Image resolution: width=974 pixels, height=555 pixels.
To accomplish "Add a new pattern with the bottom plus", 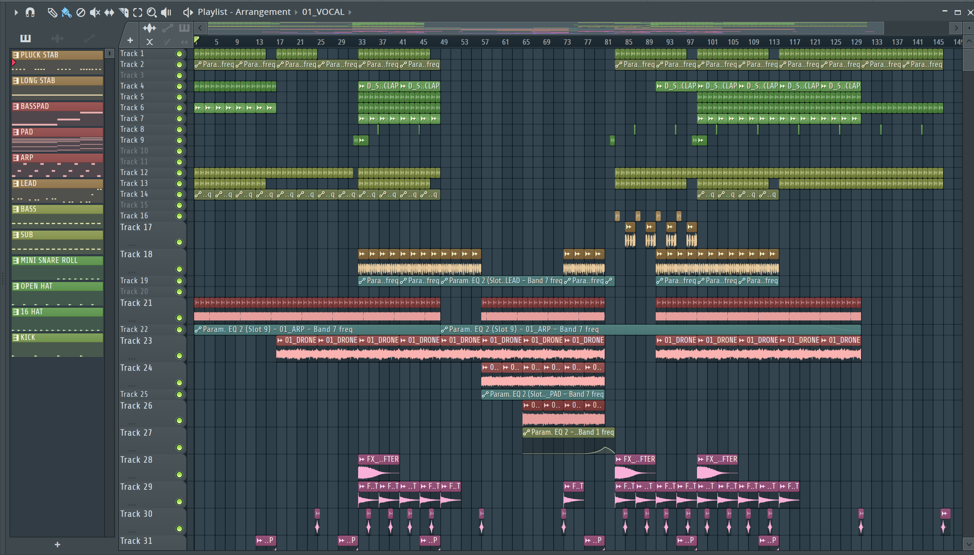I will (x=57, y=544).
